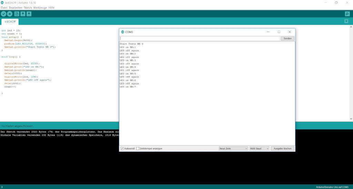Viewport: 353px width, 189px height.
Task: Open the Datei menu
Action: pos(4,8)
